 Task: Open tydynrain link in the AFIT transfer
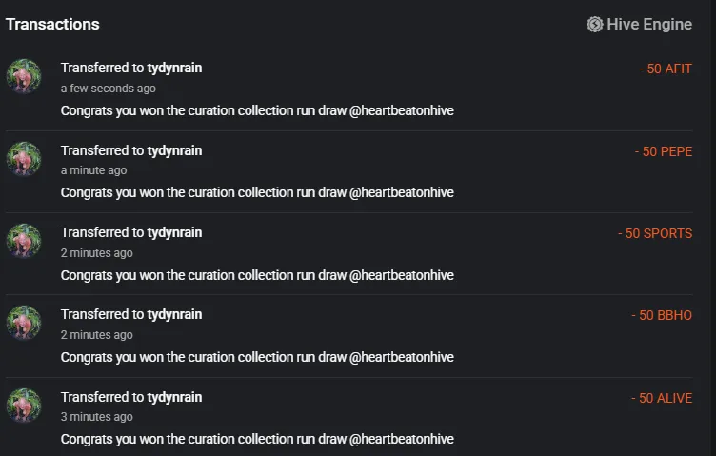coord(174,68)
